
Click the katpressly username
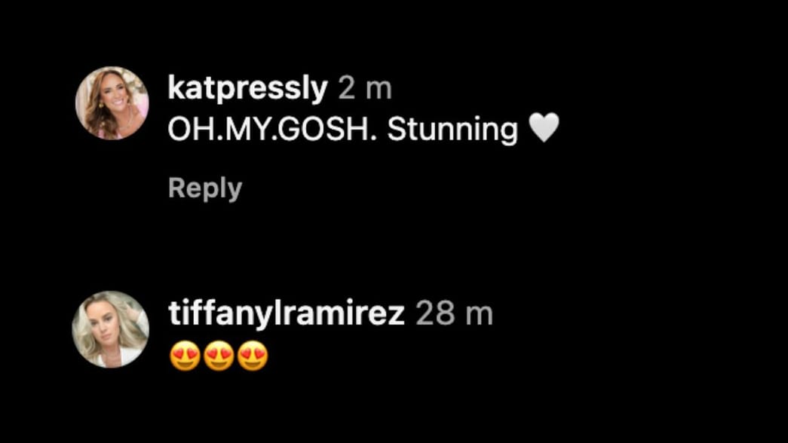(248, 88)
